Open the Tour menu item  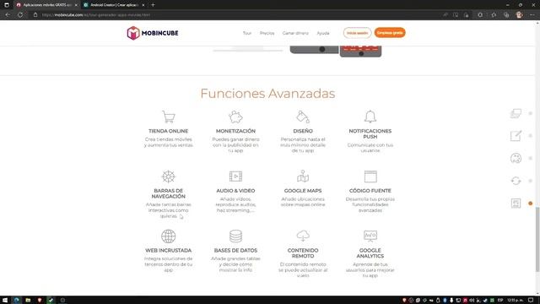pos(247,33)
